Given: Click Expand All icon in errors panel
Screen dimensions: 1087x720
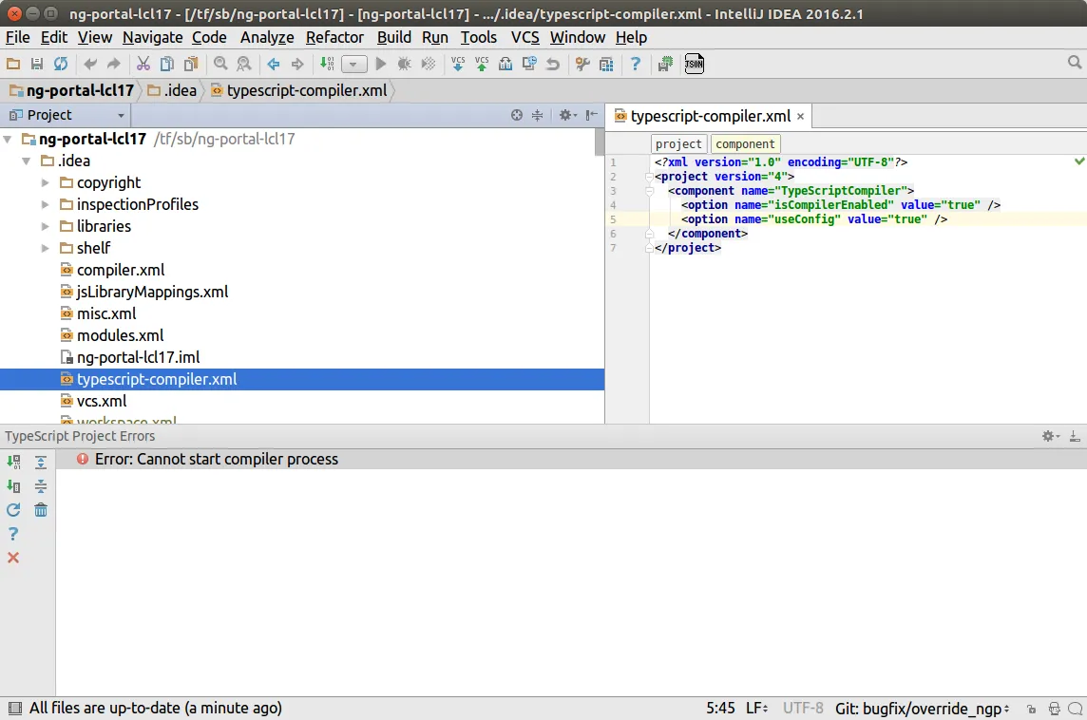Looking at the screenshot, I should [x=41, y=463].
